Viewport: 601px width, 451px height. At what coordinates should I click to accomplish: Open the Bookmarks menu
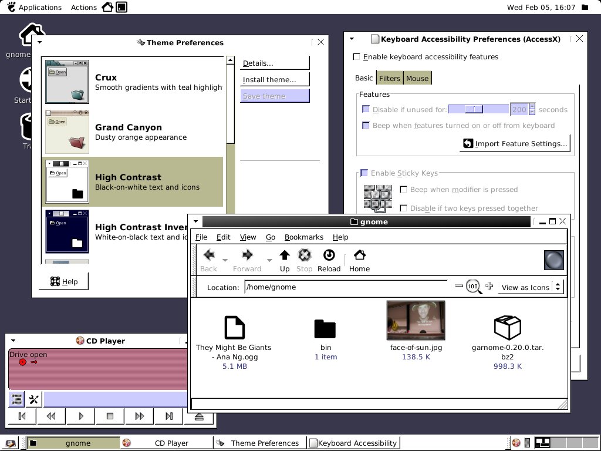click(304, 237)
